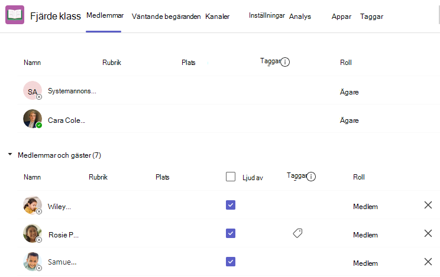Screen dimensions: 440x277
Task: Click Systemannons... SA avatar
Action: pos(33,90)
